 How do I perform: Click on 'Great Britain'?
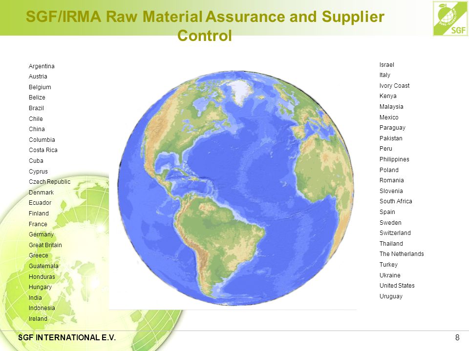pos(45,245)
